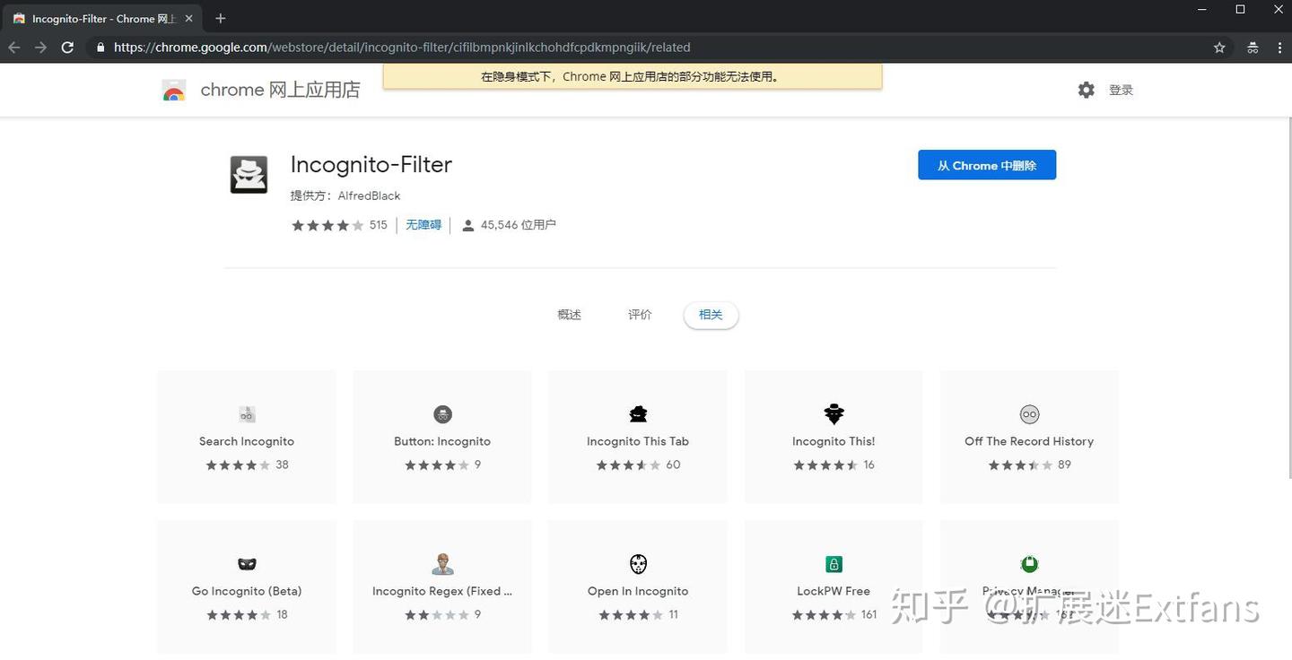Switch to the 概述 tab
This screenshot has height=660, width=1292.
tap(569, 314)
